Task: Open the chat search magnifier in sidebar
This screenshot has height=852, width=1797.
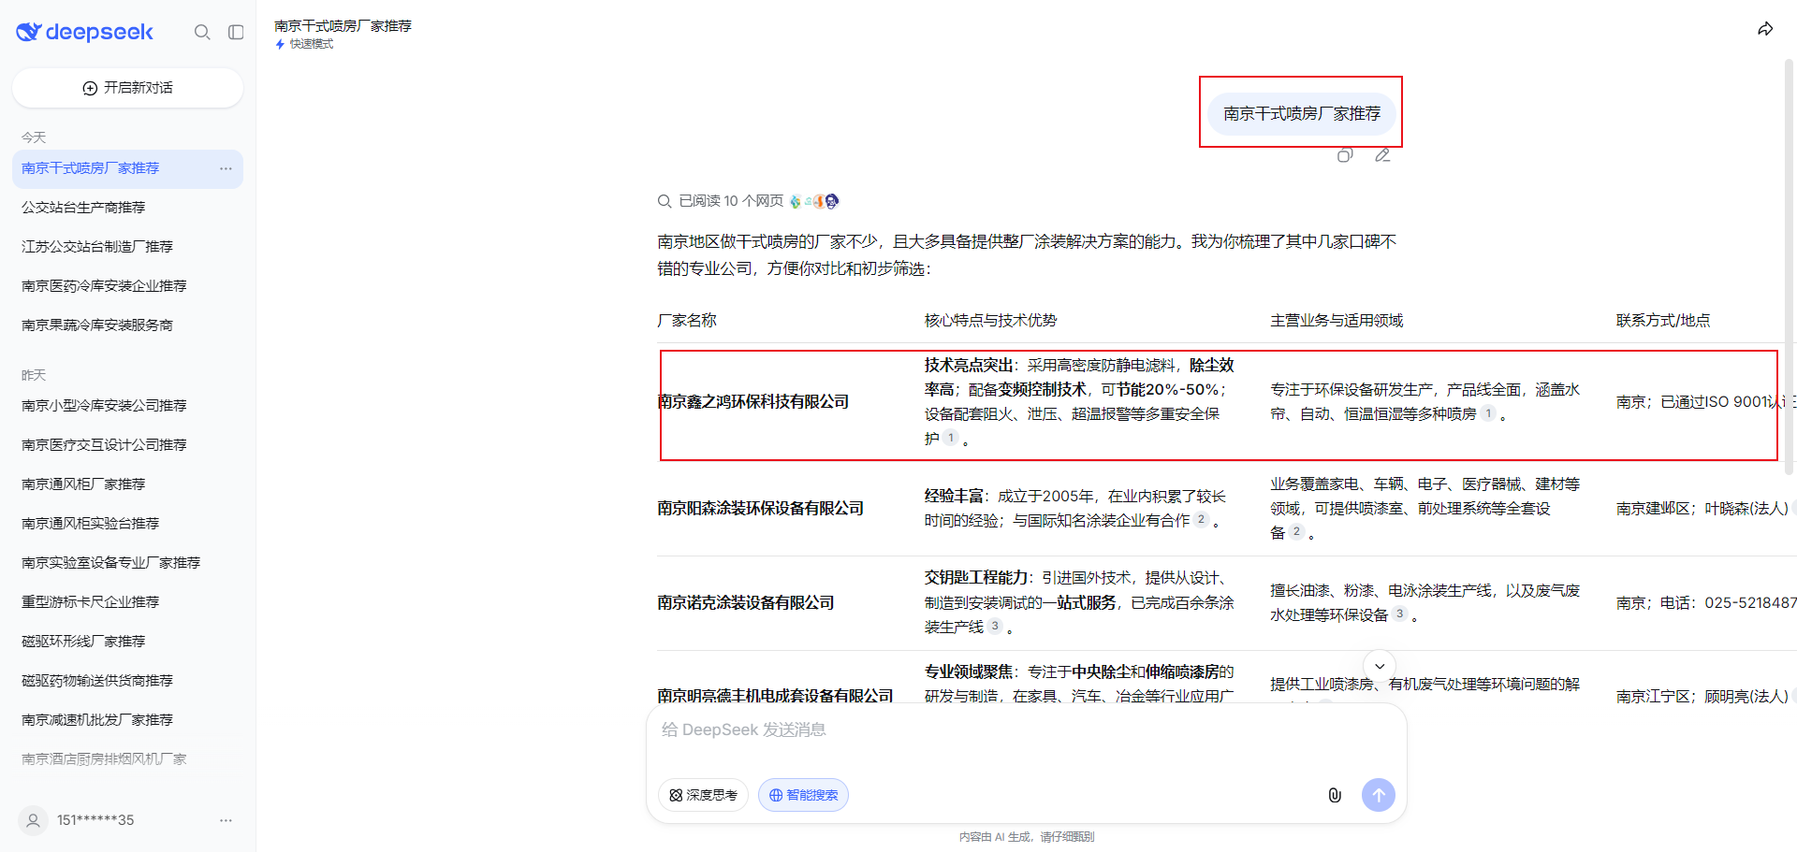Action: [x=202, y=32]
